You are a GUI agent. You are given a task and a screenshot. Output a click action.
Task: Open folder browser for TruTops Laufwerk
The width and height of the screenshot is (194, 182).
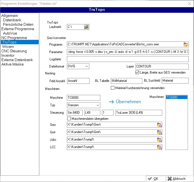tap(86, 27)
